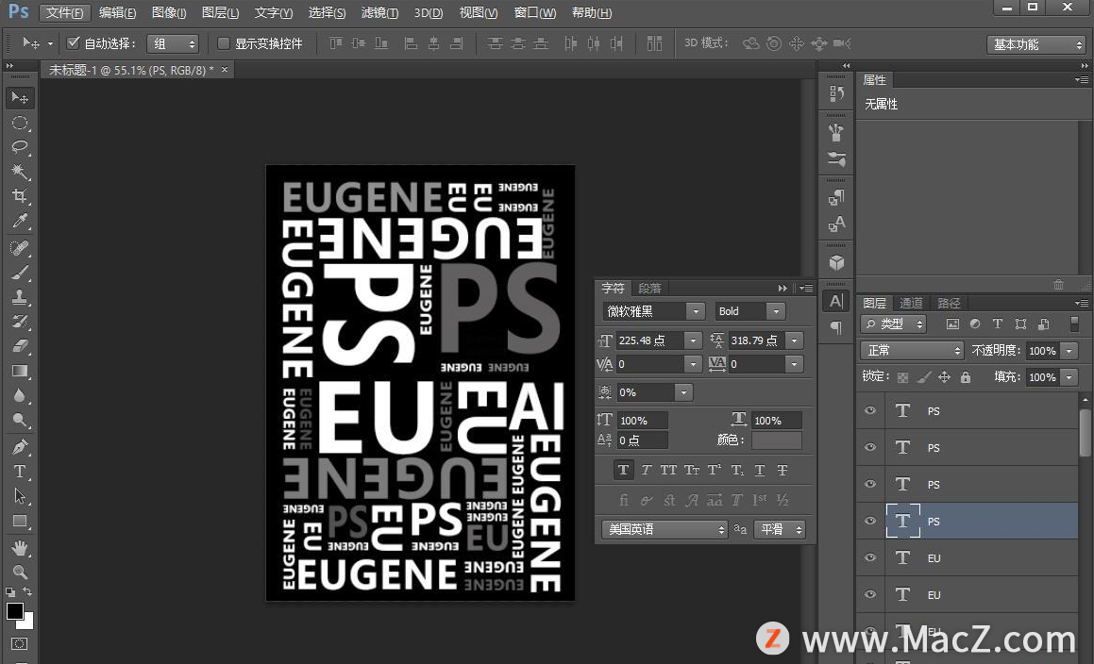This screenshot has height=664, width=1094.
Task: Switch to the 路径 tab
Action: [949, 303]
